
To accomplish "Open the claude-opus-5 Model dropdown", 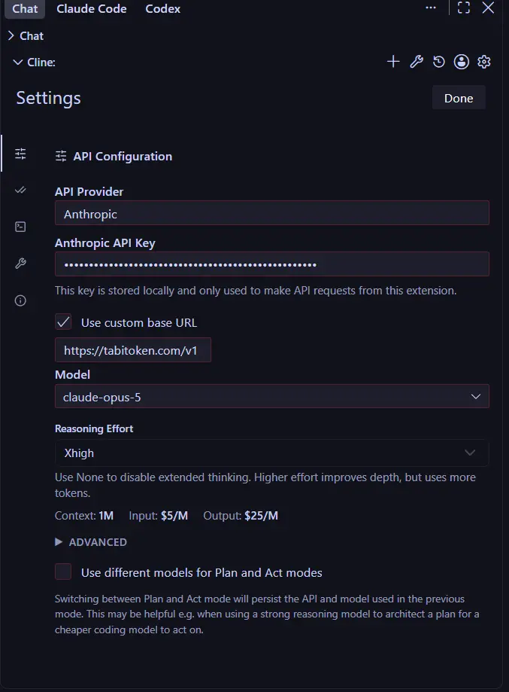I will (x=272, y=396).
